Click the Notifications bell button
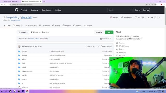Screen dimensions: 166x93 (126, 17)
